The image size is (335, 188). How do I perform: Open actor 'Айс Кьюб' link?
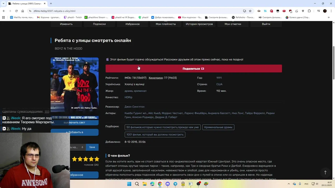[x=154, y=113]
